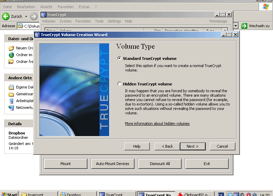Click the Volume Creation Wizard title icon

[37, 35]
